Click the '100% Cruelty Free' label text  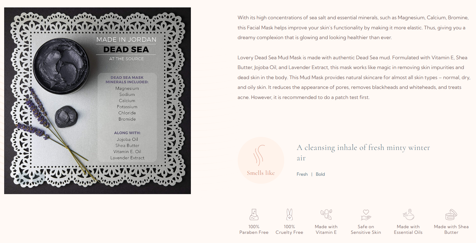pos(289,229)
